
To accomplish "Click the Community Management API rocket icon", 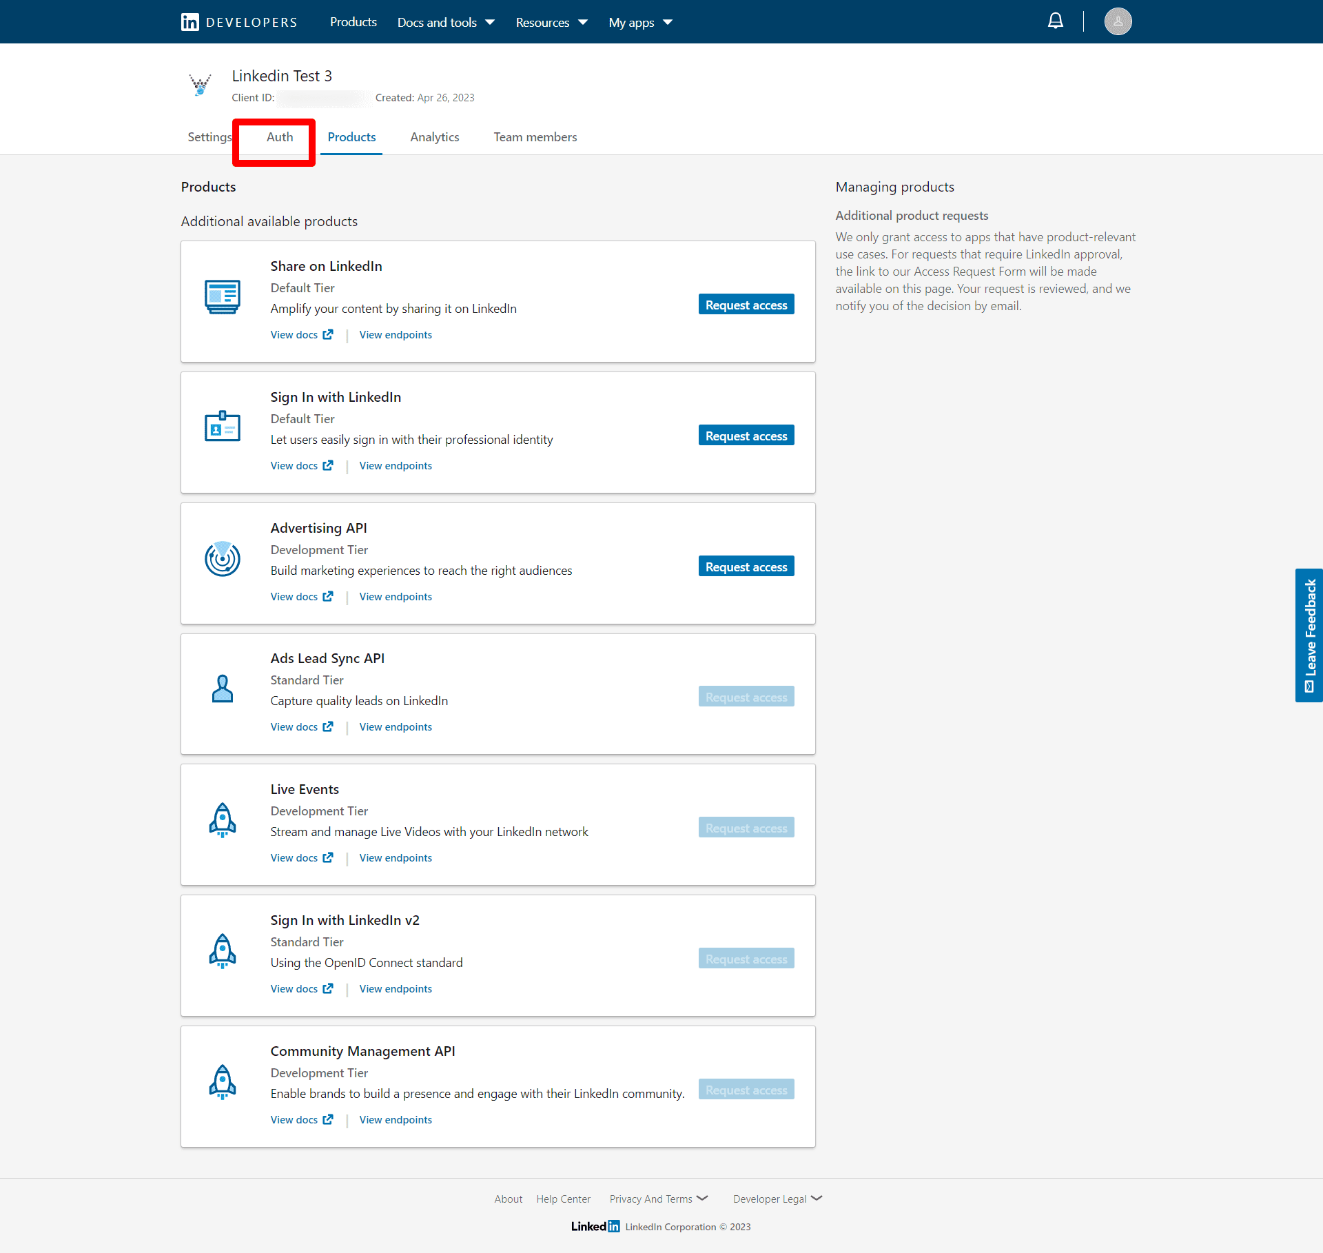I will (223, 1081).
